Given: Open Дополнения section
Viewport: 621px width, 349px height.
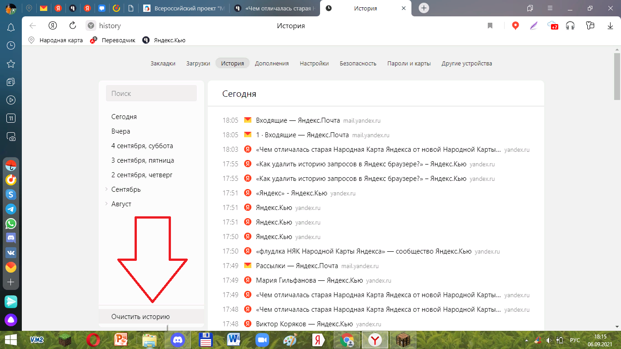Looking at the screenshot, I should point(272,64).
